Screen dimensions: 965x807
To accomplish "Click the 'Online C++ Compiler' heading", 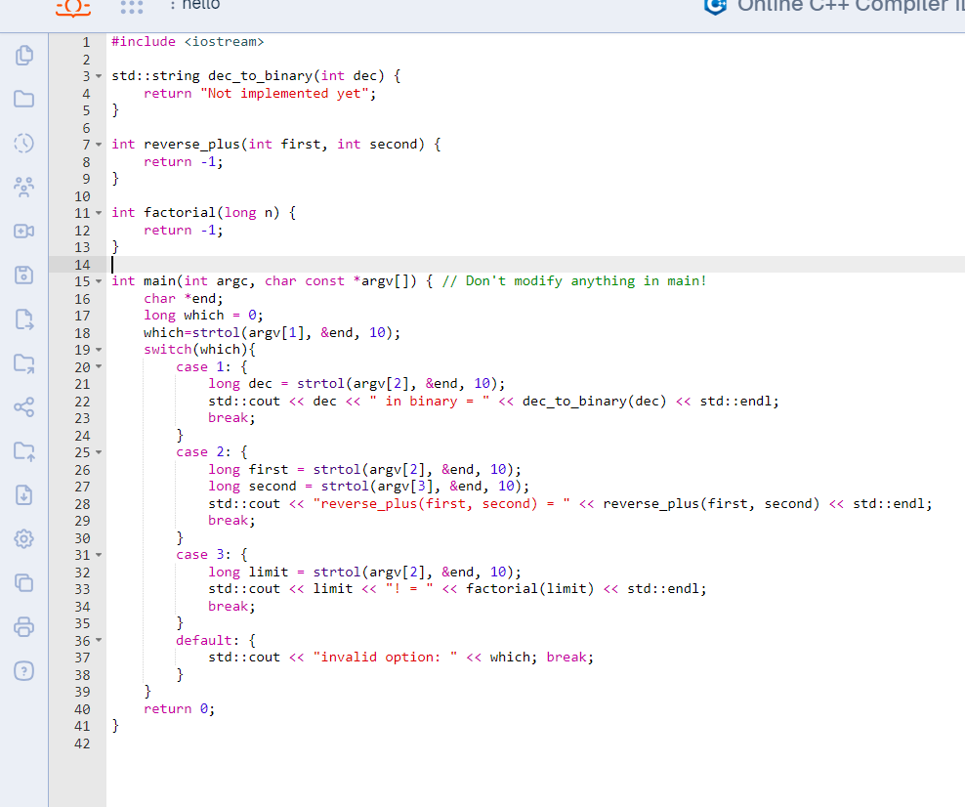I will (x=851, y=6).
